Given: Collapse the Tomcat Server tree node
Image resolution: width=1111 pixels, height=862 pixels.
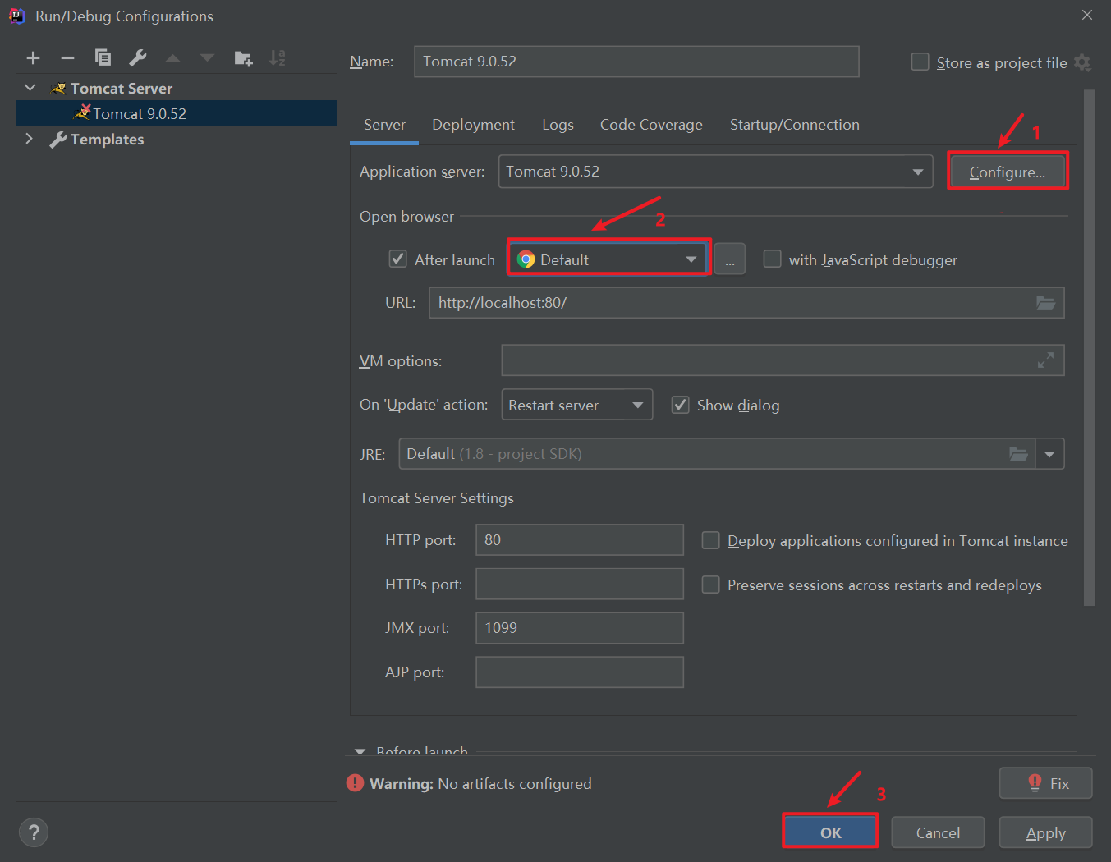Looking at the screenshot, I should (30, 88).
